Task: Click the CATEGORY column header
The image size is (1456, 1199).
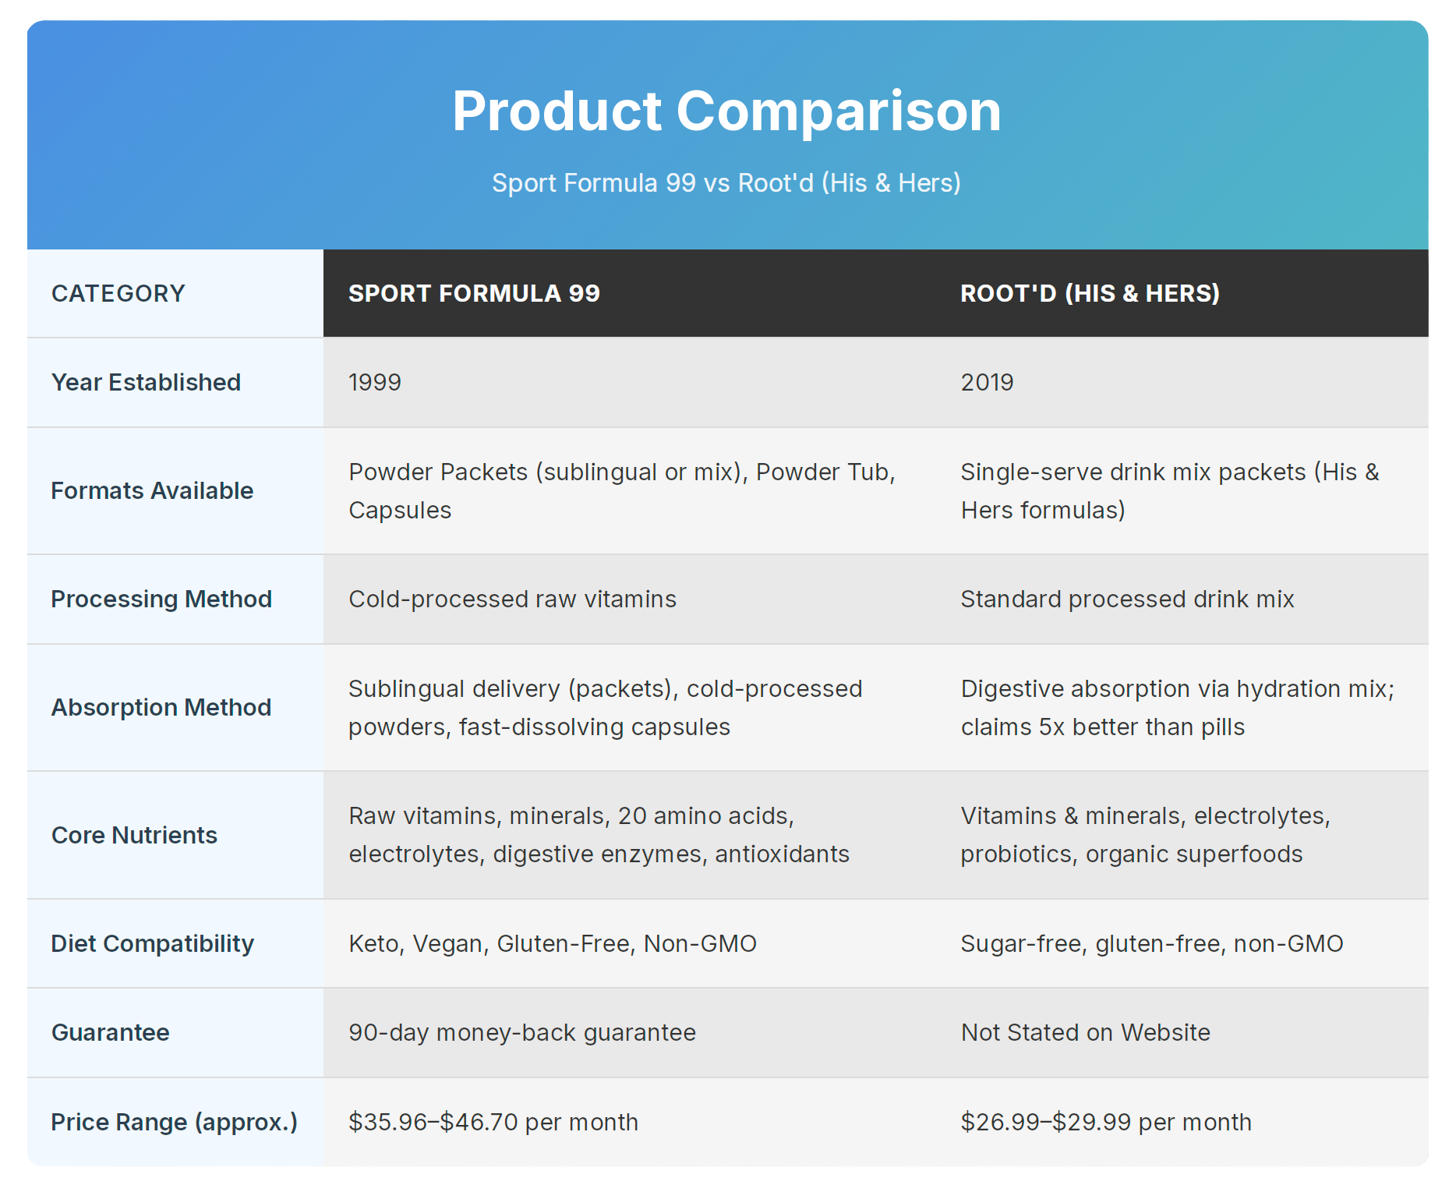Action: [x=118, y=294]
